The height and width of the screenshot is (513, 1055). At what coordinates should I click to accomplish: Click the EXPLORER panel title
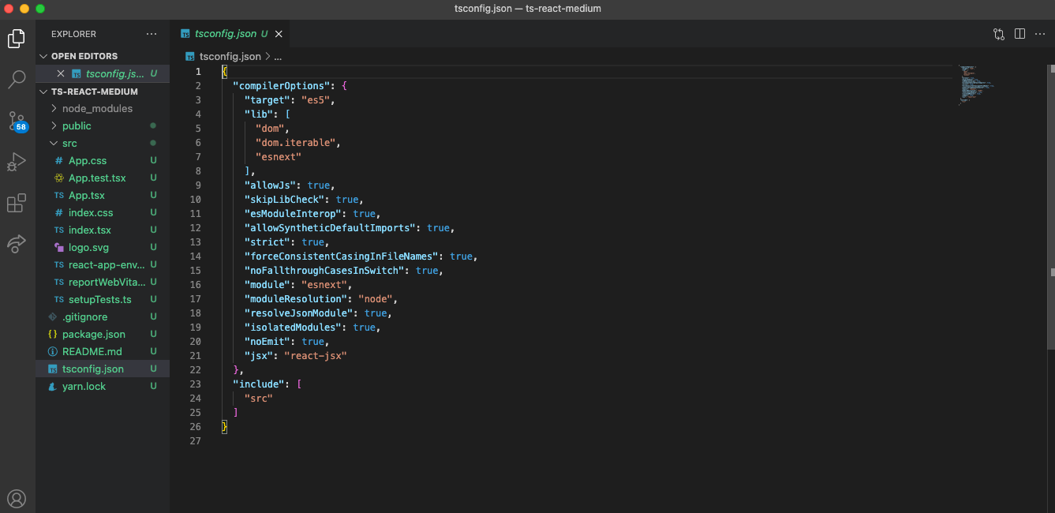pyautogui.click(x=74, y=34)
